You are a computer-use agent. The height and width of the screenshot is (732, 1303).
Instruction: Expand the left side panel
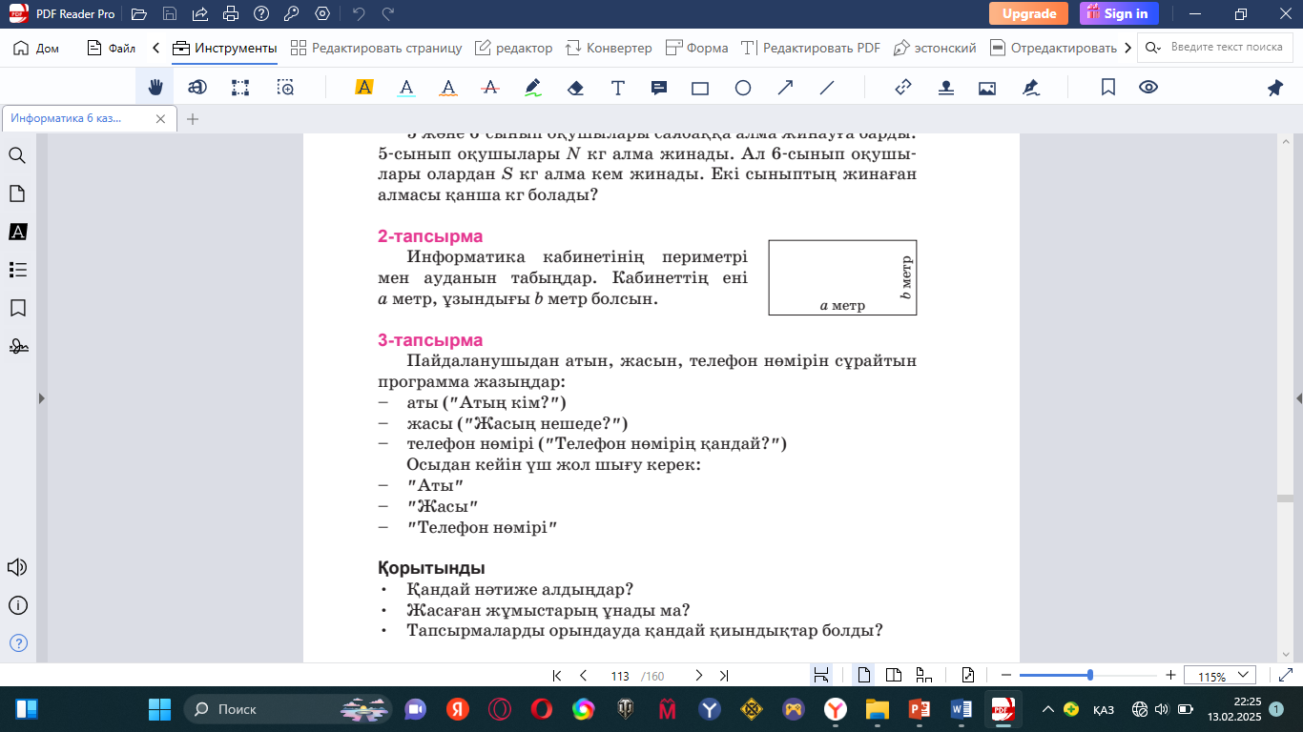(40, 397)
